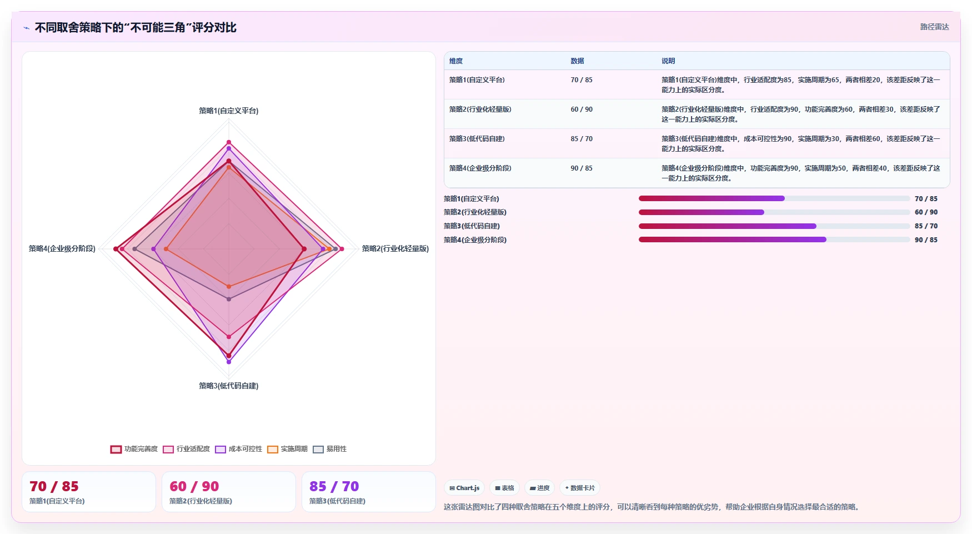Click the 策略2 description mentioning 两者相差30
Screen dimensions: 972x534
click(x=800, y=114)
